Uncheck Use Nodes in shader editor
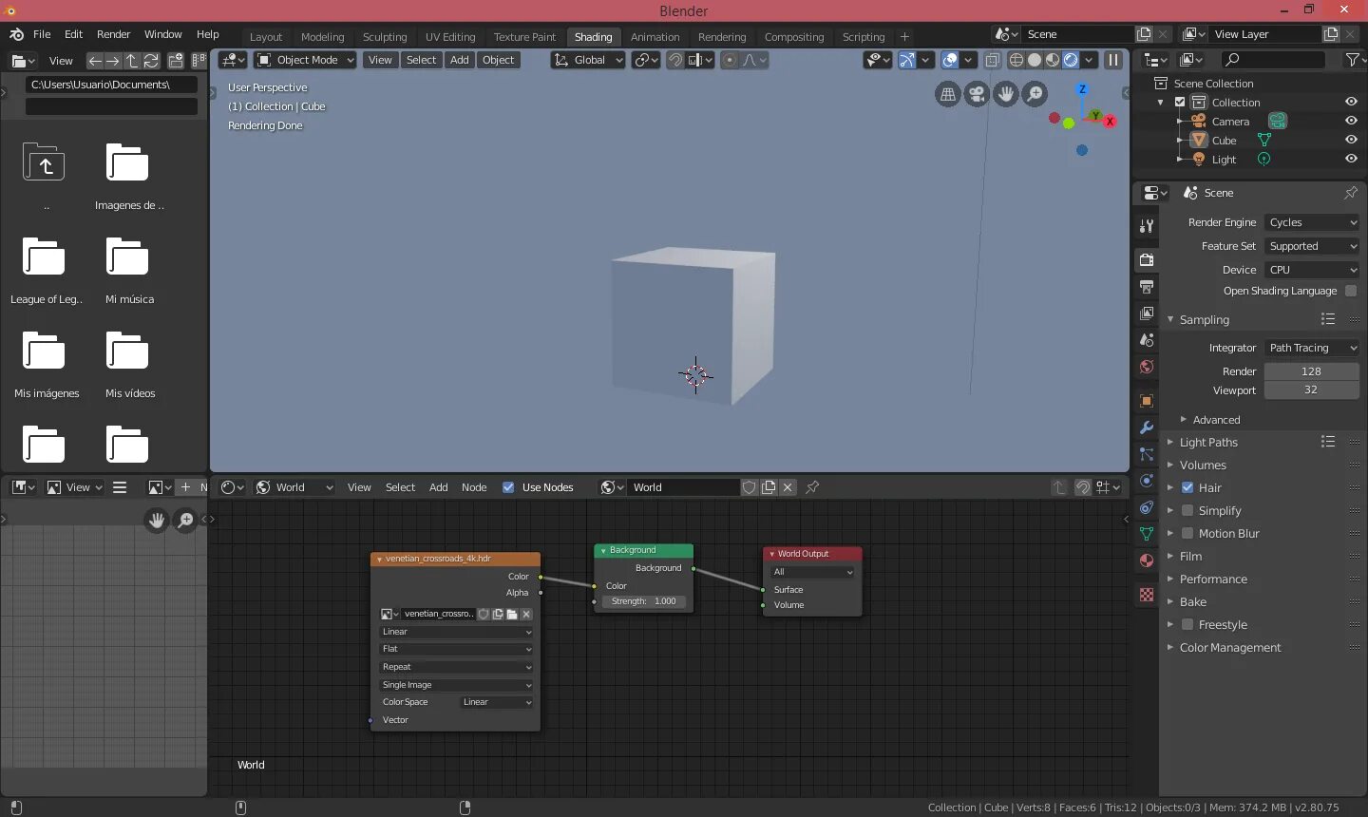Viewport: 1368px width, 817px height. pos(508,487)
